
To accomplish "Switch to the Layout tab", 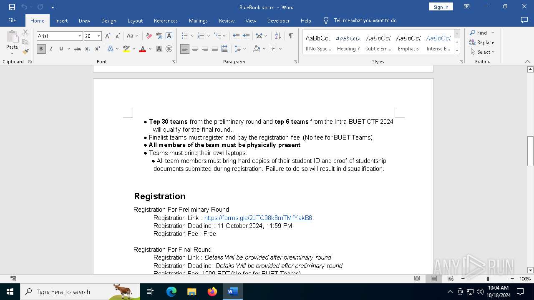I will click(x=135, y=20).
